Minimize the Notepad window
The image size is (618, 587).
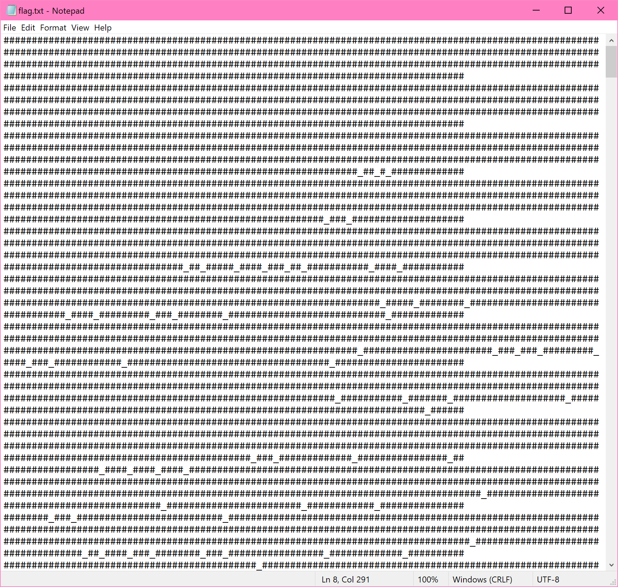coord(536,11)
